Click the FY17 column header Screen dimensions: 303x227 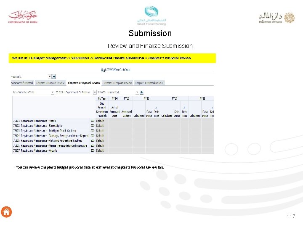pyautogui.click(x=175, y=98)
